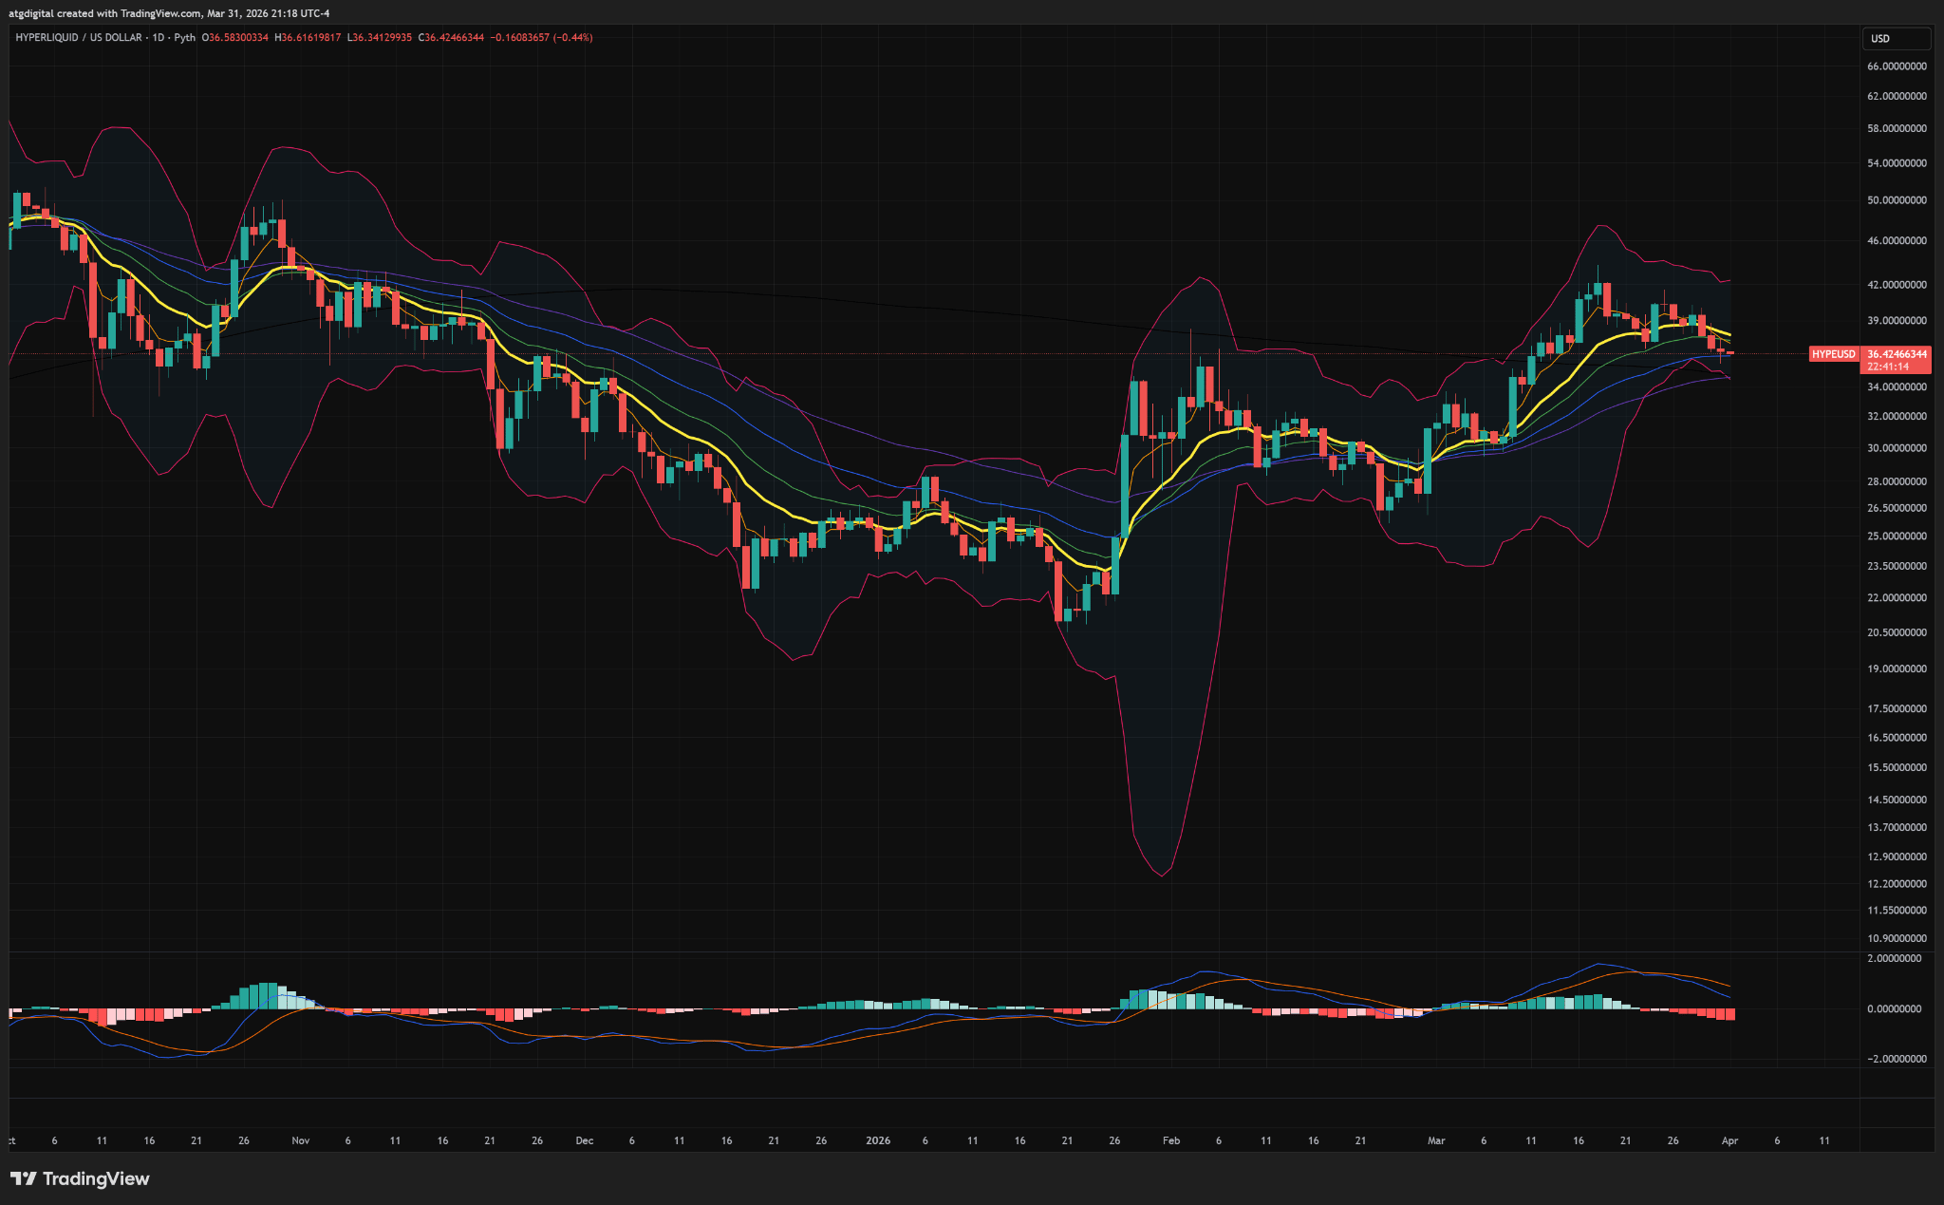1944x1205 pixels.
Task: Select the Dec label on time axis
Action: (584, 1140)
